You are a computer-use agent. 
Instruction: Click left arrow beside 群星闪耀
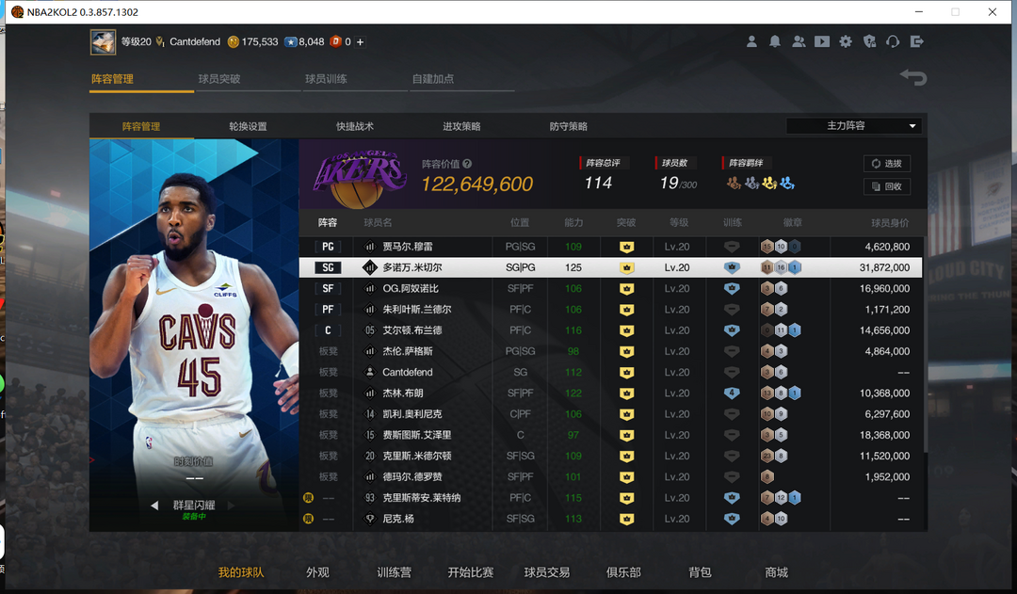154,506
